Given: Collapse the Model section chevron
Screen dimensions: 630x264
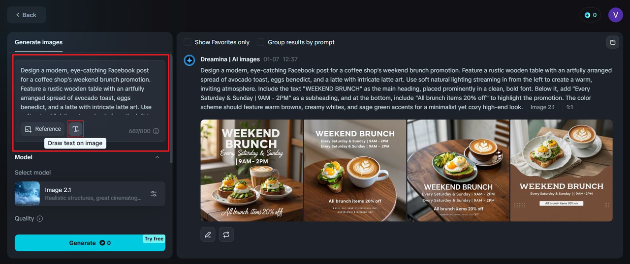Looking at the screenshot, I should (157, 157).
